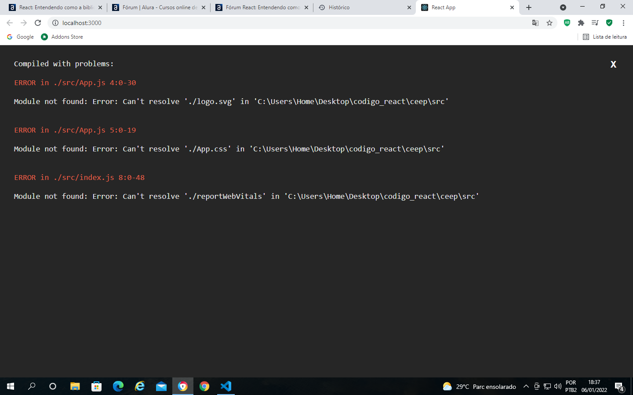633x395 pixels.
Task: Switch to Visual Studio Code from the taskbar
Action: [x=226, y=386]
